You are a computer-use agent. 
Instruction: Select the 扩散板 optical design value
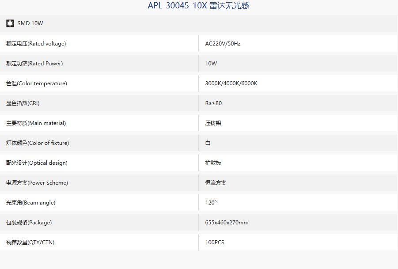(213, 163)
